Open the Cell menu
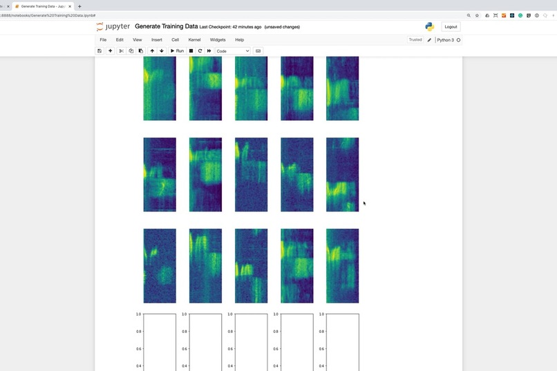The image size is (557, 371). (175, 40)
